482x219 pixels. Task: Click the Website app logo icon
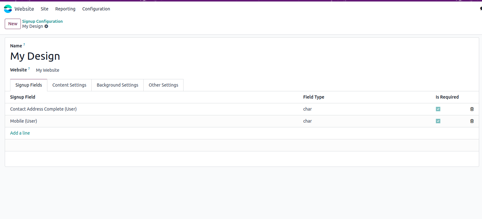coord(8,9)
